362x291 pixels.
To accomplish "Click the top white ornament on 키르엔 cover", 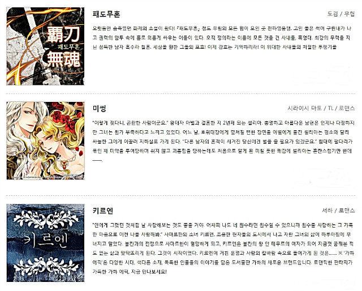I will (46, 219).
